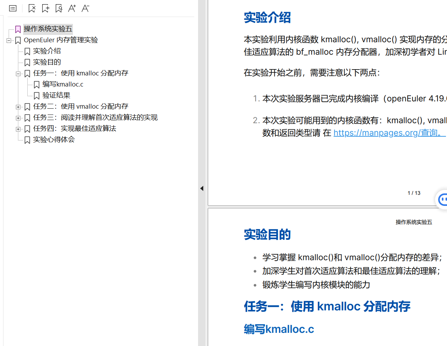Open bookmark 任务三：阅读并理解首次适应算法的实现
447x346 pixels.
pyautogui.click(x=95, y=118)
